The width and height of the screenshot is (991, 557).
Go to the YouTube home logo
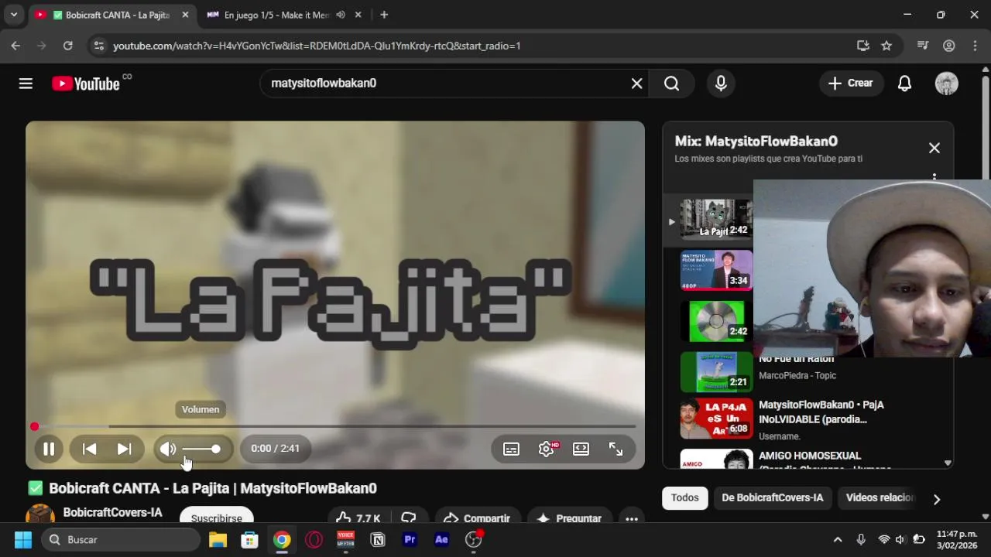tap(86, 84)
